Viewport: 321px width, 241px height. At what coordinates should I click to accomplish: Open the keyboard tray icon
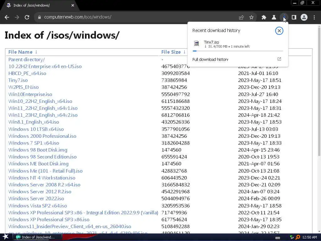(278, 238)
